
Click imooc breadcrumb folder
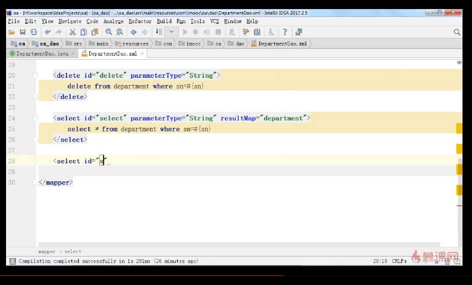point(190,44)
